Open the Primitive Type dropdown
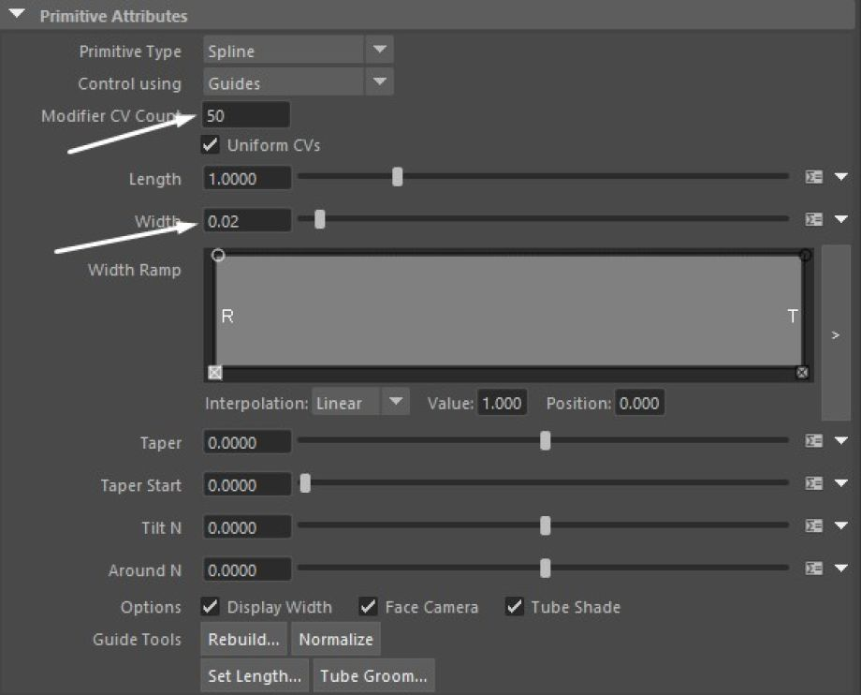 (379, 51)
